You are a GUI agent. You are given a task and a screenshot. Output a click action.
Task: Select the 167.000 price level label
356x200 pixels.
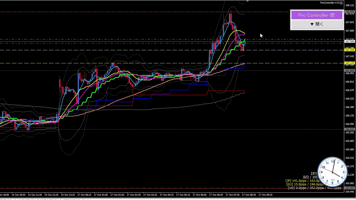pyautogui.click(x=350, y=71)
